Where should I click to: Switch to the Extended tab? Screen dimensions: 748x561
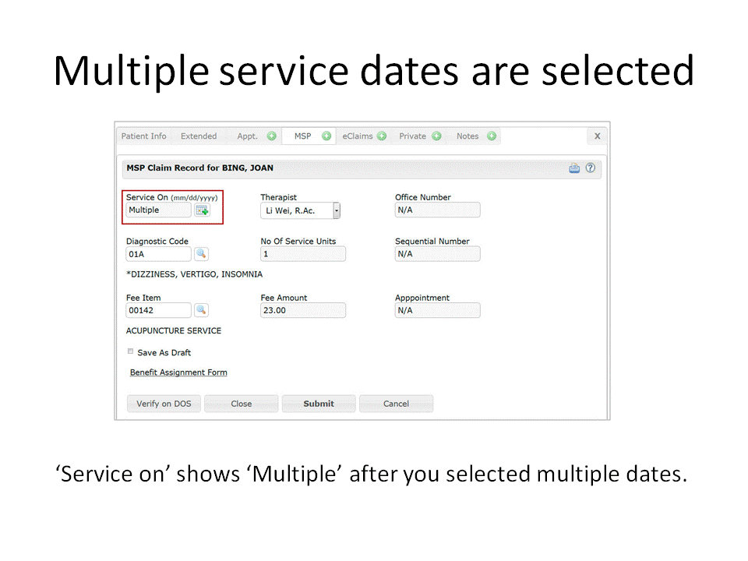199,136
